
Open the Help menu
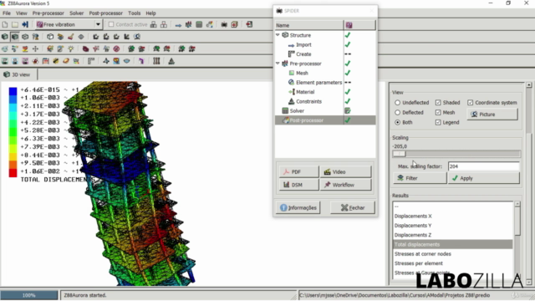coord(150,13)
